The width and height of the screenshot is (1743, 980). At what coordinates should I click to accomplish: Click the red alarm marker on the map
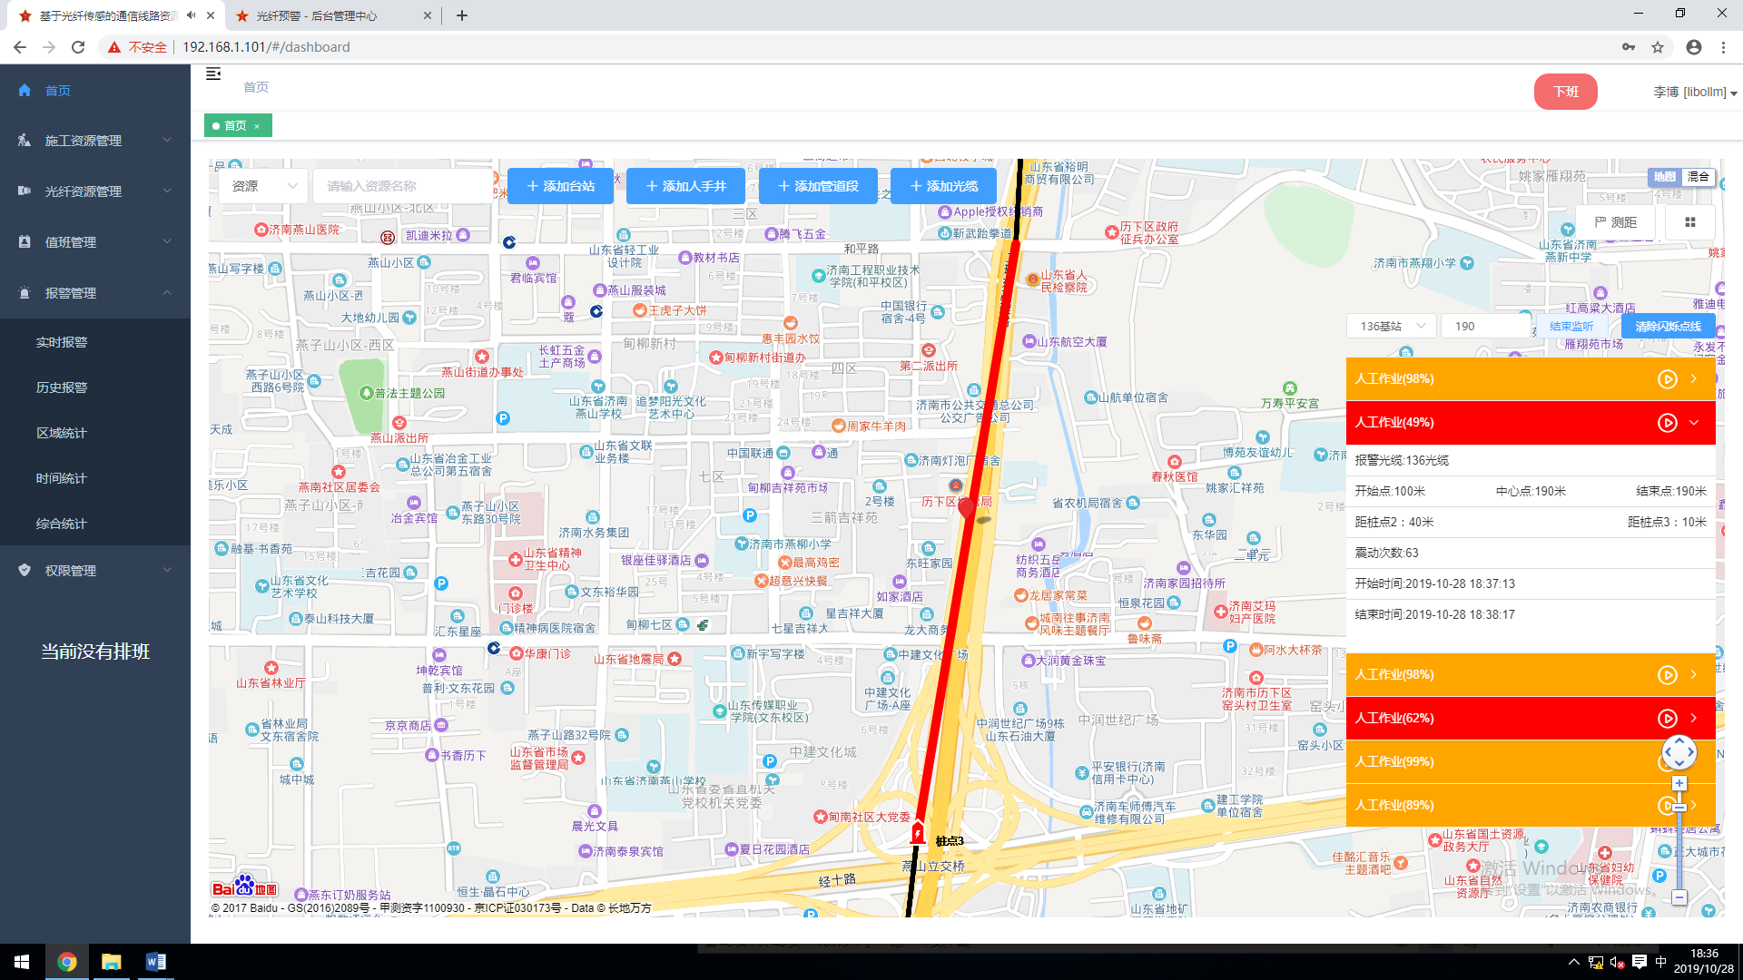(967, 507)
